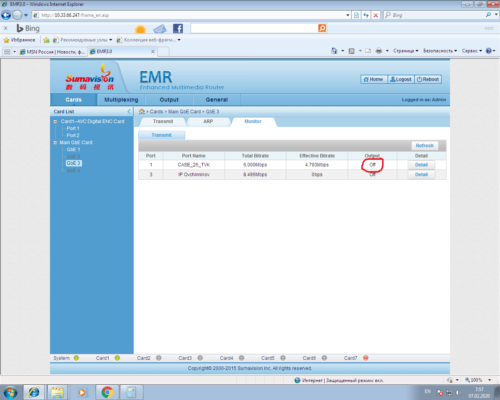Open the weather sun icon on Bing bar

coord(140,29)
